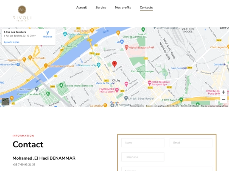Select the Basic-Fit Clichy marker

coord(143,30)
